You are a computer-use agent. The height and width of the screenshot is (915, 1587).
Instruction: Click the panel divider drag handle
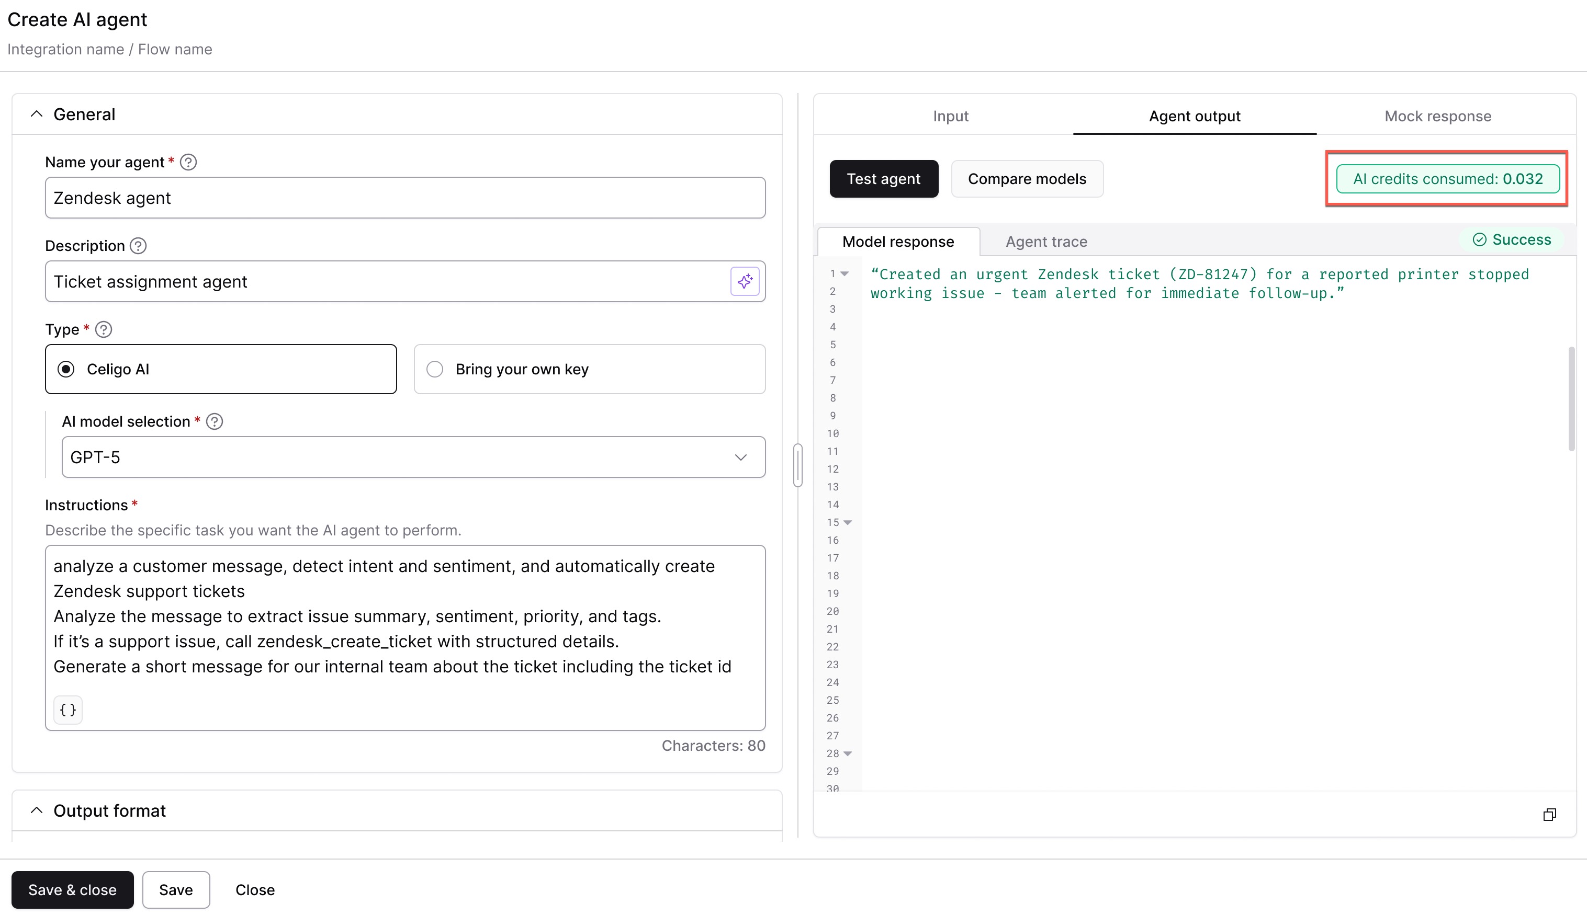(x=798, y=465)
